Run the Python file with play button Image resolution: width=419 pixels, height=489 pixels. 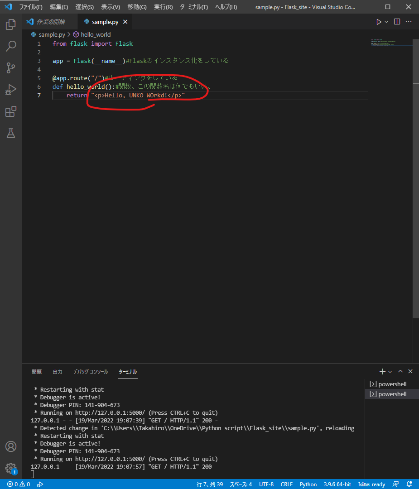[x=379, y=22]
